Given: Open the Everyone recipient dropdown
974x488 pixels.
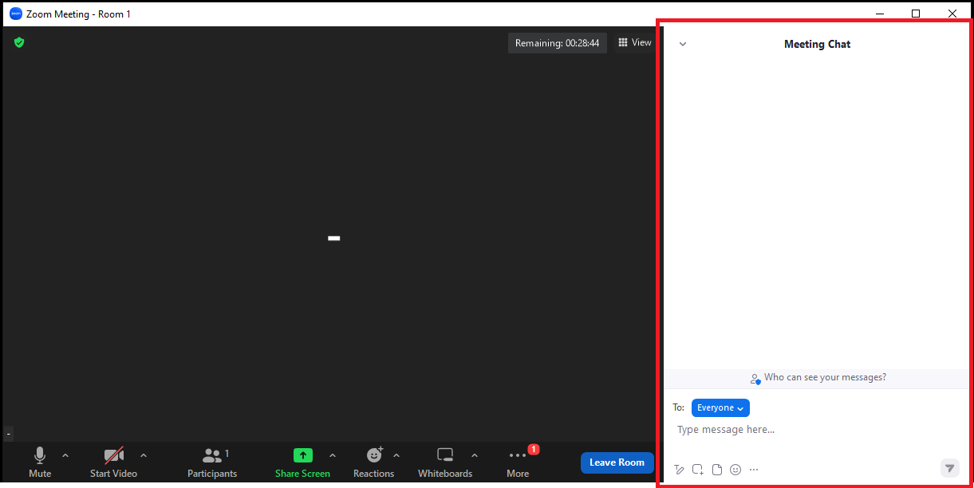Looking at the screenshot, I should (x=720, y=407).
